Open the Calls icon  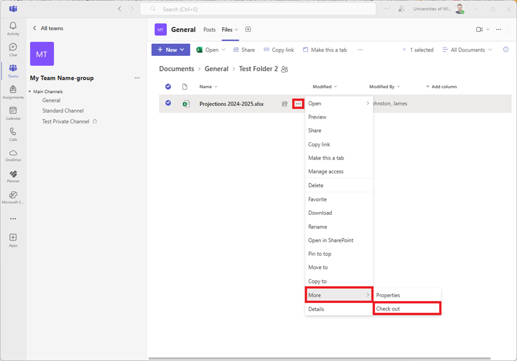[x=13, y=134]
